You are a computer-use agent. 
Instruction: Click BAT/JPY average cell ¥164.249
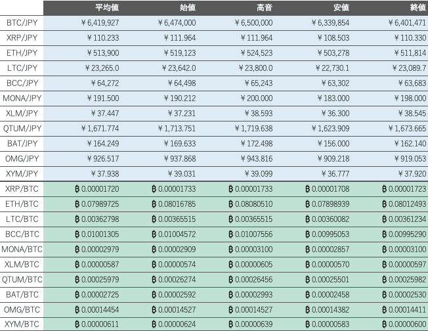pyautogui.click(x=103, y=143)
